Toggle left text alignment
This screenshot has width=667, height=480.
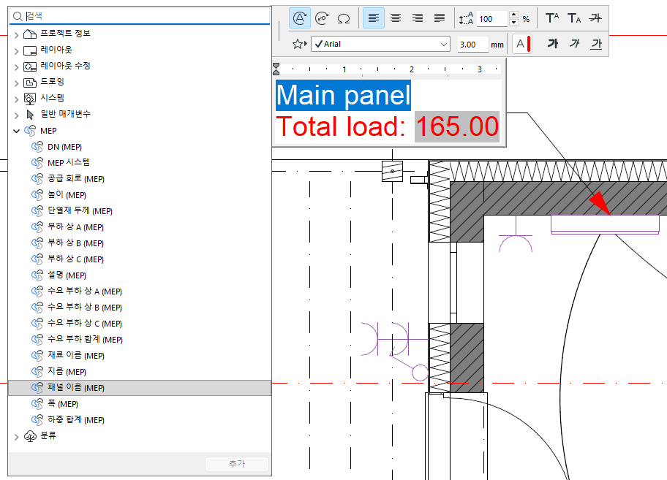click(374, 18)
